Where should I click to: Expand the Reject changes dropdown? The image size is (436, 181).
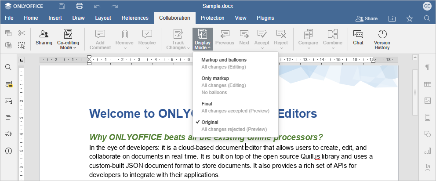(281, 48)
